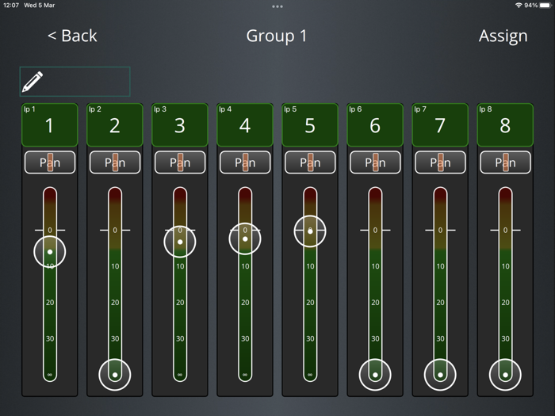This screenshot has height=416, width=555.
Task: Tap the 0 mark on channel 8 fader
Action: point(506,231)
